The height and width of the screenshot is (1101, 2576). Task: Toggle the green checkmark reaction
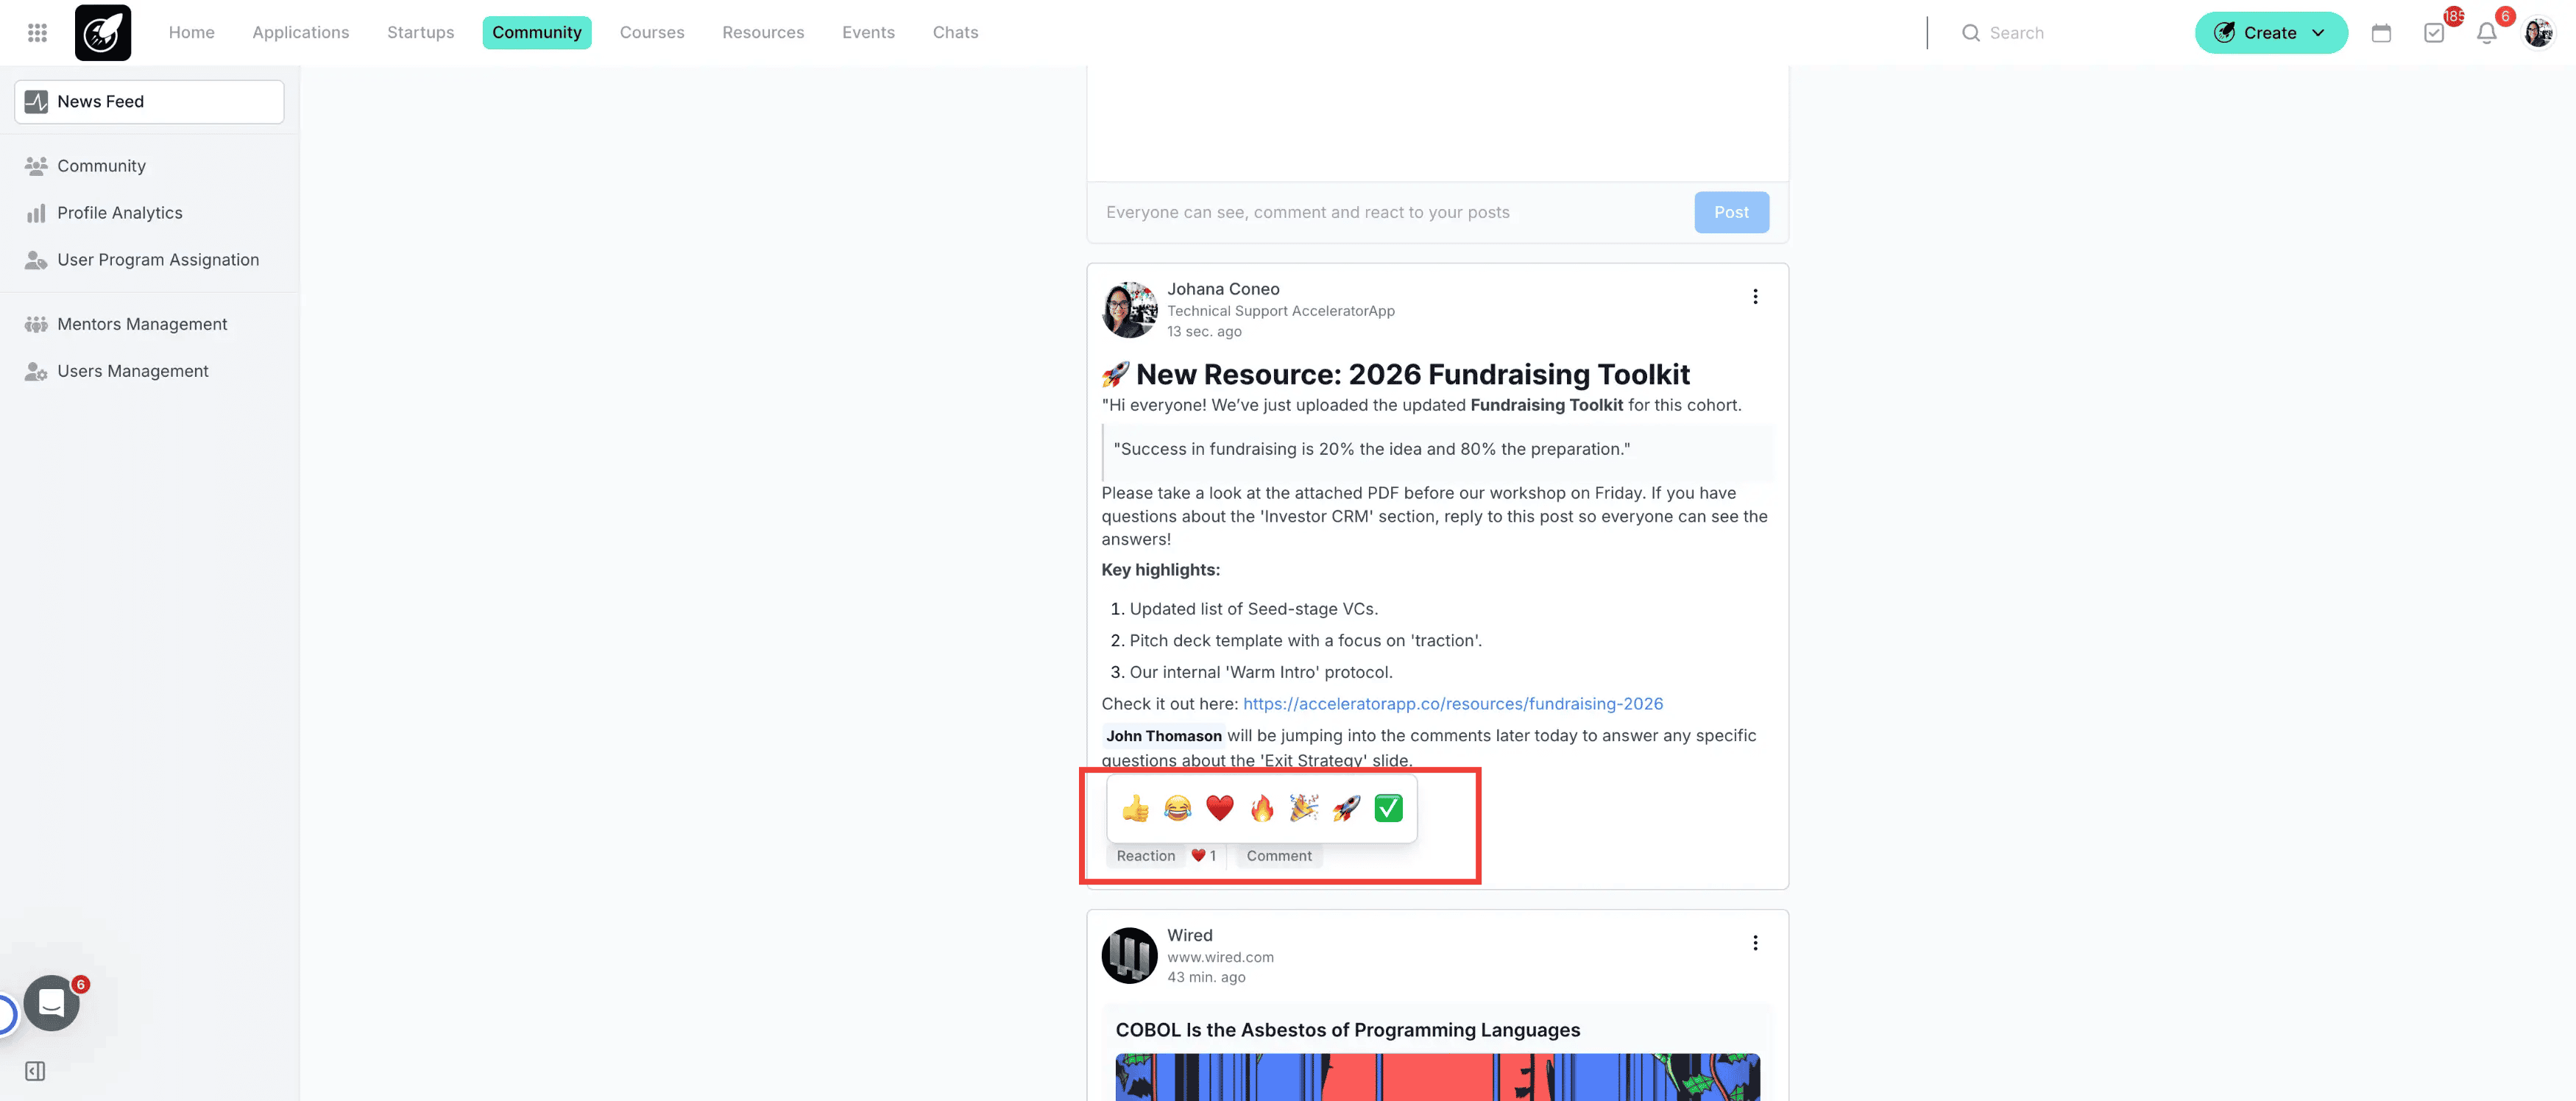(x=1388, y=808)
